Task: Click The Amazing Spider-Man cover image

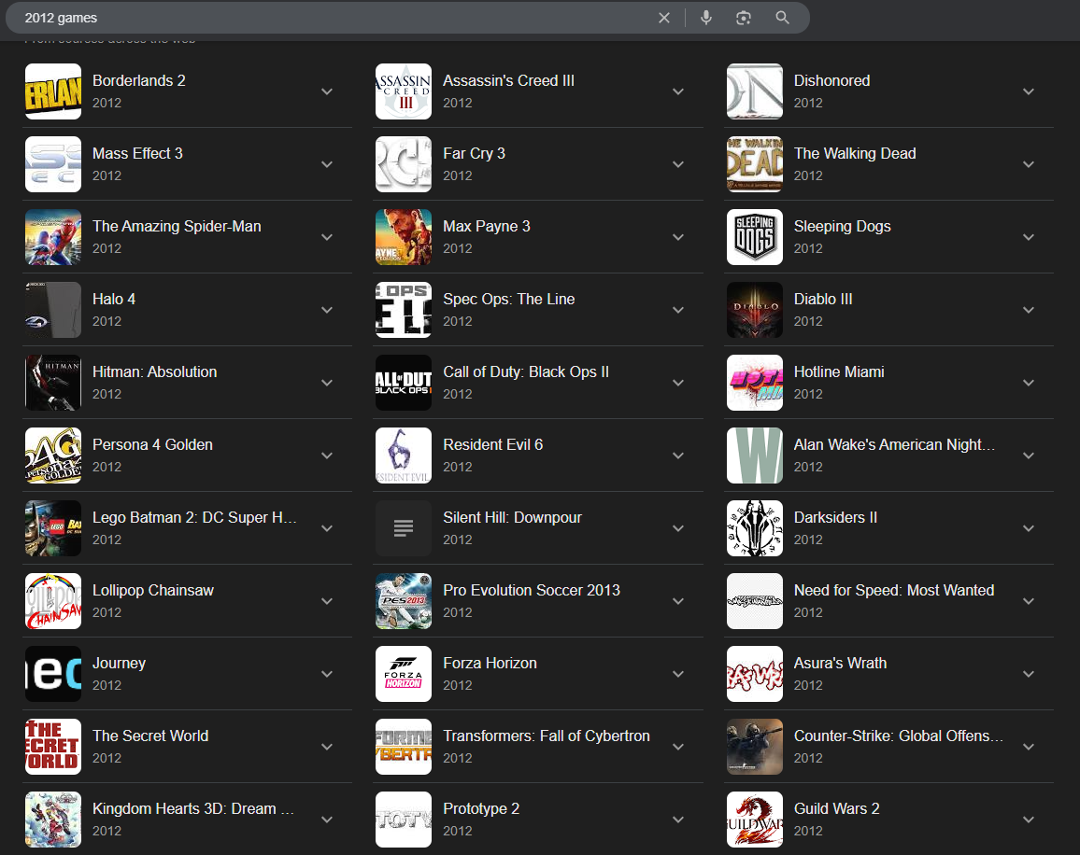Action: 53,237
